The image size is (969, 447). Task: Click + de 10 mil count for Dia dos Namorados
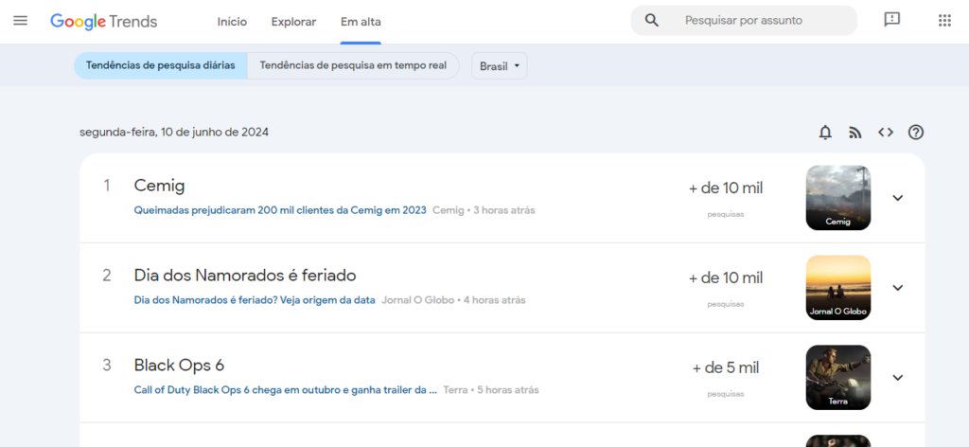(x=726, y=278)
